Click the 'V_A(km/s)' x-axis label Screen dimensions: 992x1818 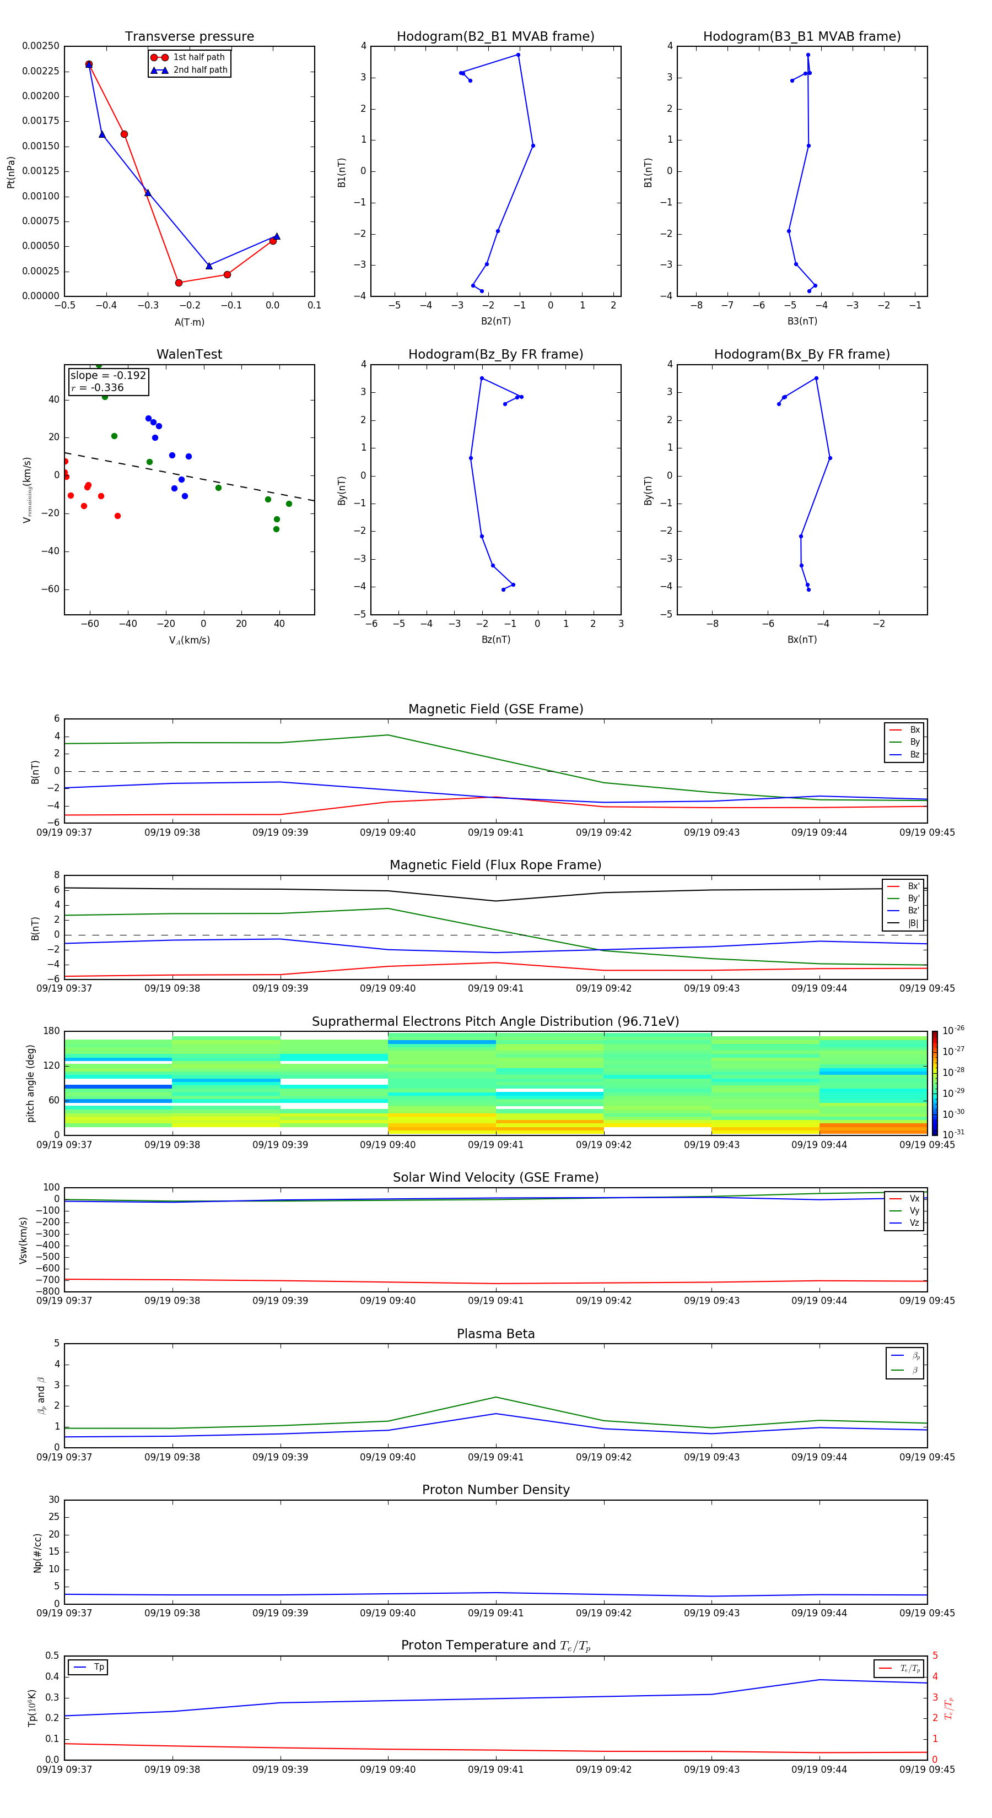tap(189, 640)
